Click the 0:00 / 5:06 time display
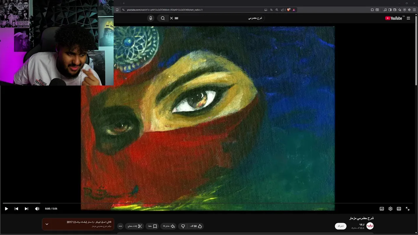This screenshot has width=418, height=235. (x=51, y=209)
